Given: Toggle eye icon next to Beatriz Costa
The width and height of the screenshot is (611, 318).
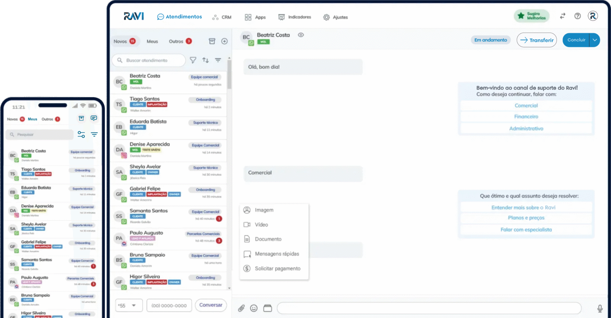Looking at the screenshot, I should point(301,35).
